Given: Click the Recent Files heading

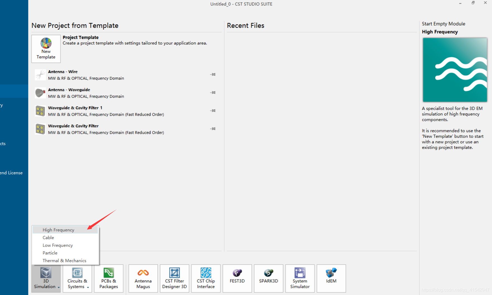Looking at the screenshot, I should [x=246, y=26].
